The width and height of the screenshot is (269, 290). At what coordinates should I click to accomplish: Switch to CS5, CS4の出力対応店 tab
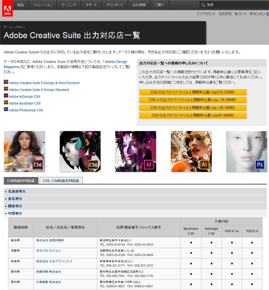click(x=61, y=181)
